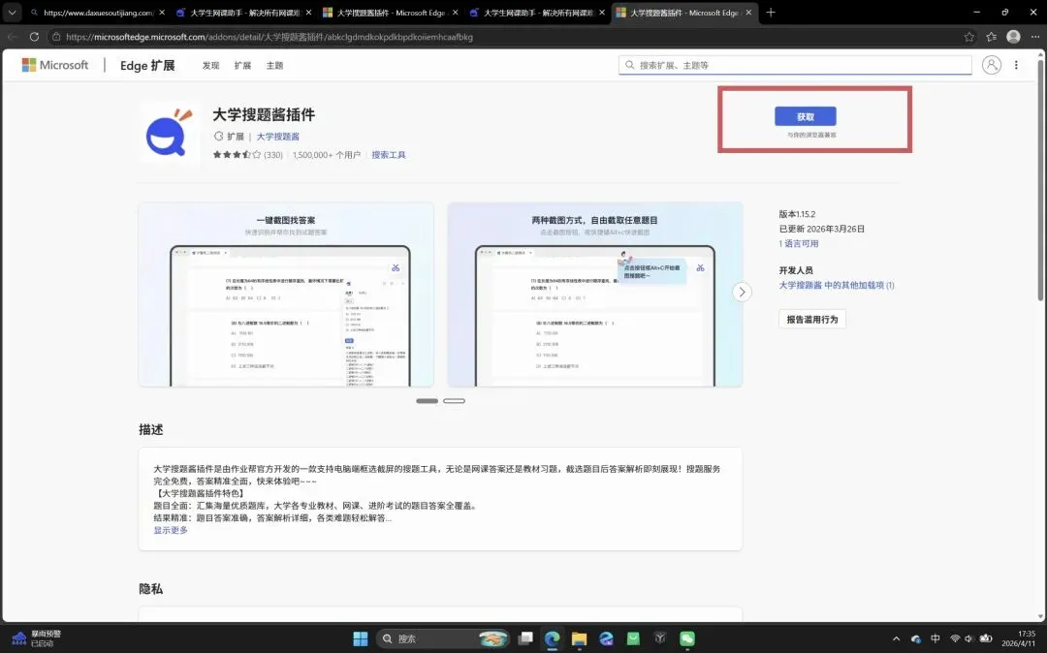Close the daxuesoutijiang.com tab

pyautogui.click(x=162, y=12)
